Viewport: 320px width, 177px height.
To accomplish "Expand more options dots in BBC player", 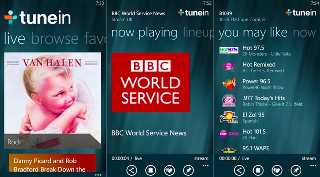I will coord(205,165).
